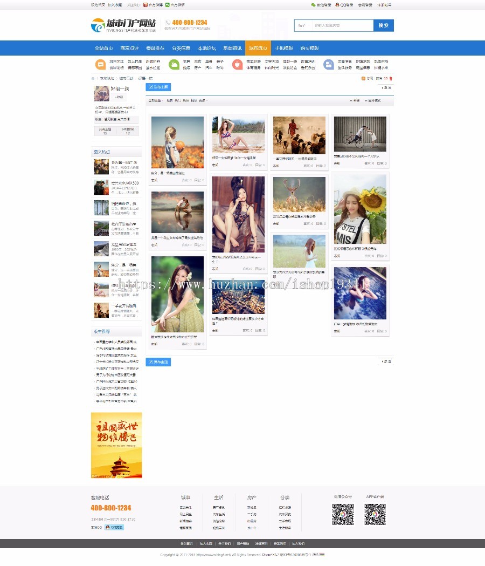Click the 设为首页 link at top left
485x566 pixels.
click(98, 5)
